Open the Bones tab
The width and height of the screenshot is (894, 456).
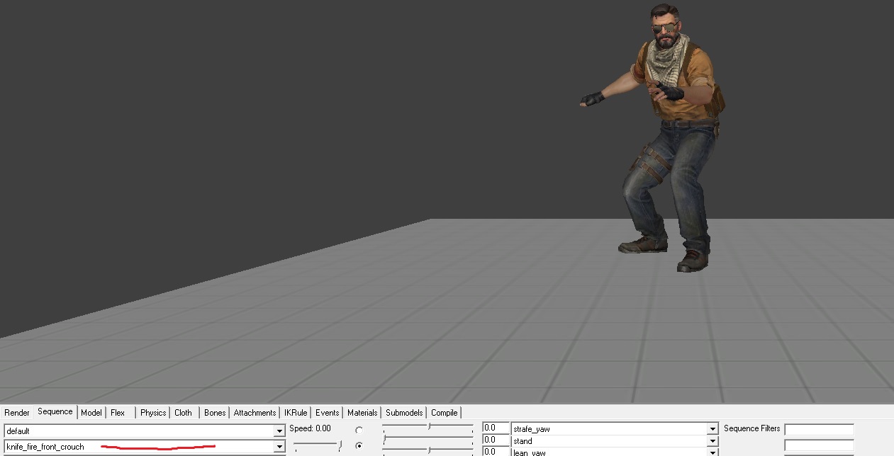pyautogui.click(x=214, y=413)
